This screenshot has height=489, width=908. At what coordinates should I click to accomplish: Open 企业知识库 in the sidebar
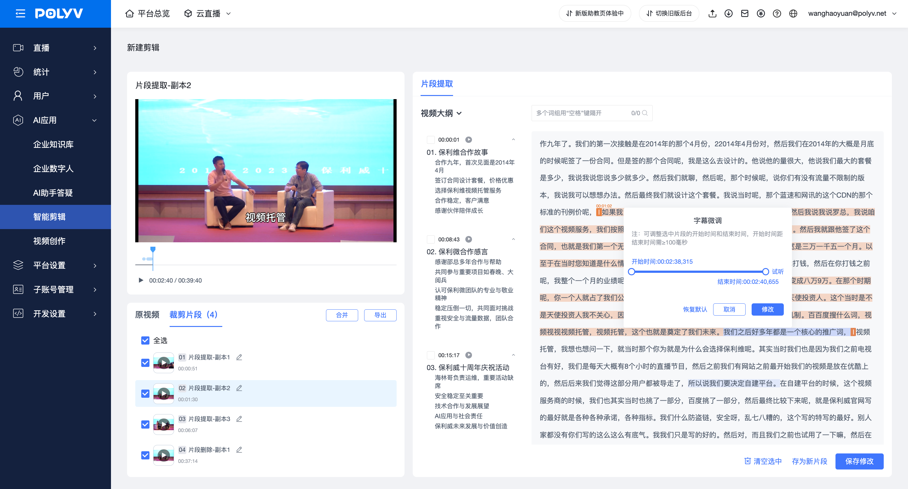point(55,144)
